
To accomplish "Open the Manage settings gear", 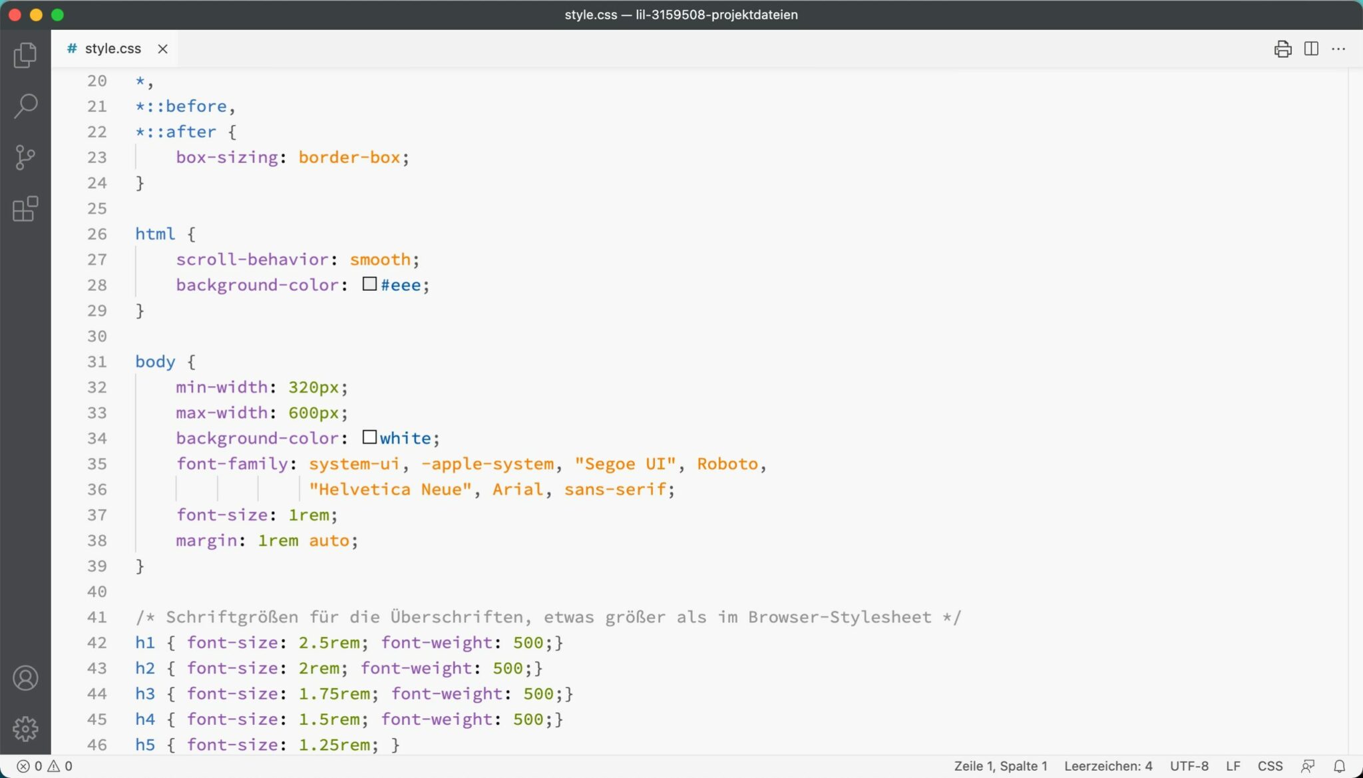I will tap(25, 729).
